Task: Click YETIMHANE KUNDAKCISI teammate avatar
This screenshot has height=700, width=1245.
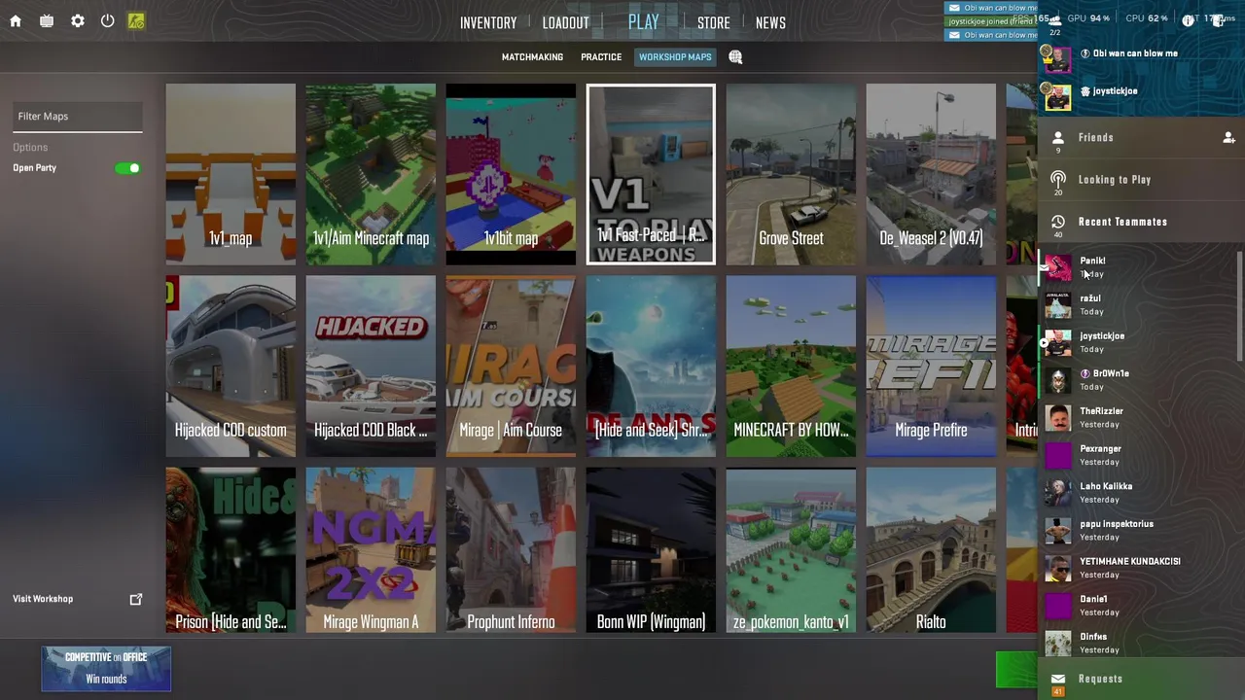Action: coord(1058,568)
